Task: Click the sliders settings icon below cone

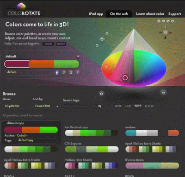Action: [163, 93]
